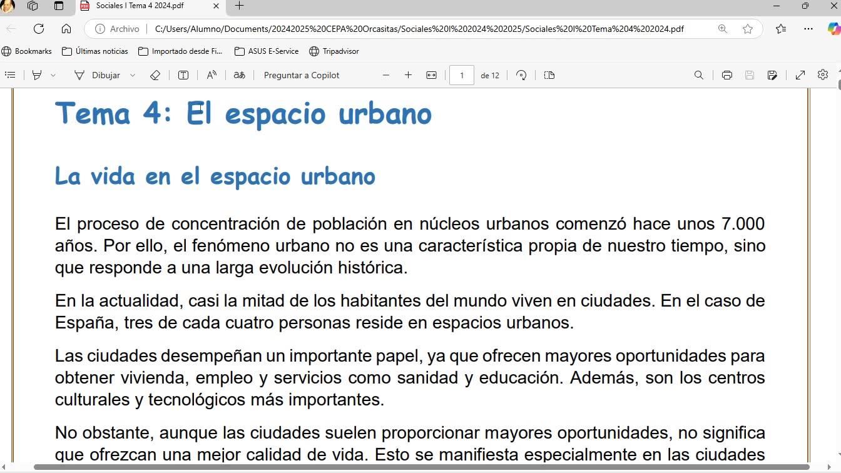Toggle fit to width
The width and height of the screenshot is (841, 473).
coord(431,75)
